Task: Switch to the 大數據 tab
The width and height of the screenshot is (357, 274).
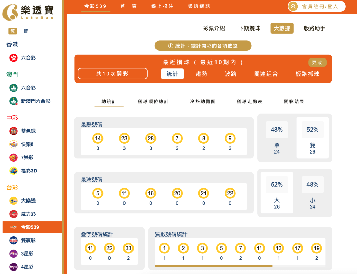Action: [281, 29]
